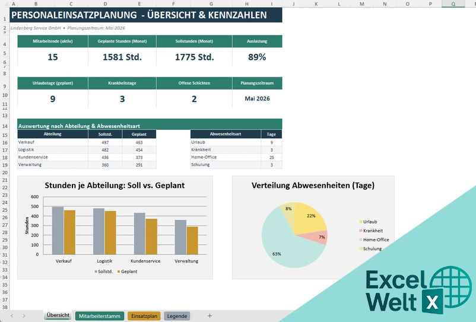Select column B header
The image size is (476, 322).
tap(36, 4)
